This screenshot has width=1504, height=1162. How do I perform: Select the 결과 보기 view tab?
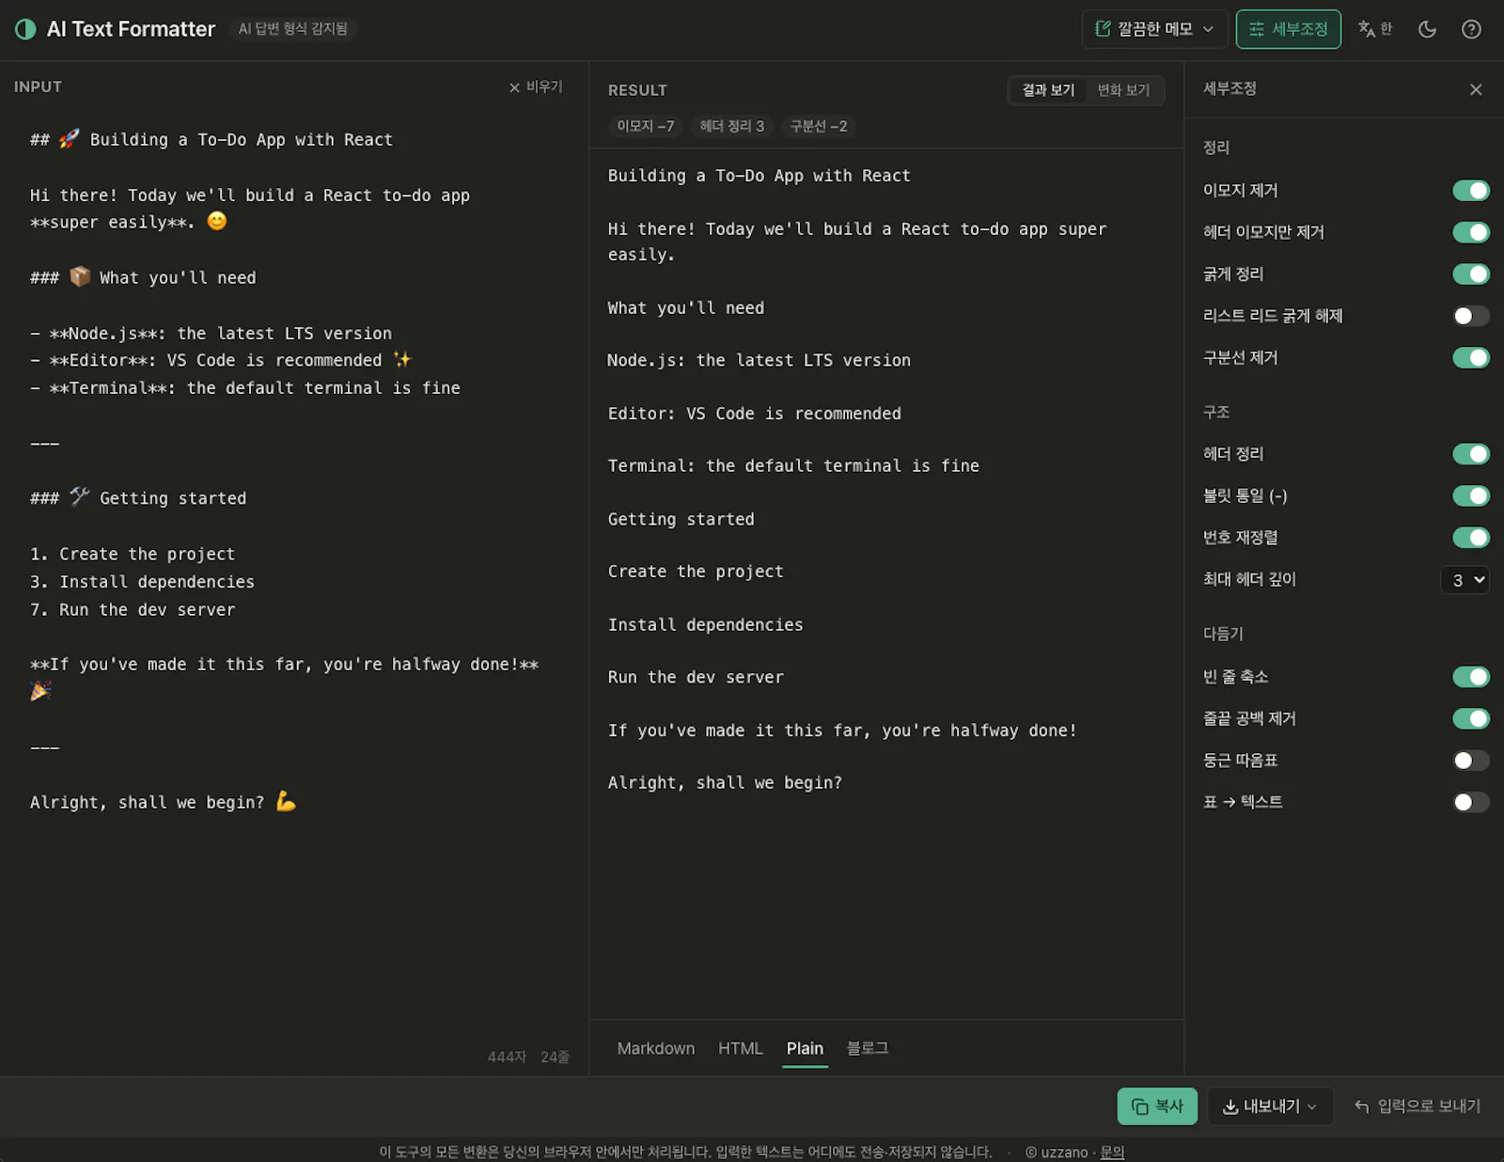point(1048,90)
